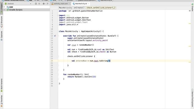Expand the app module node
Viewport: 194px width, 109px height.
5,7
